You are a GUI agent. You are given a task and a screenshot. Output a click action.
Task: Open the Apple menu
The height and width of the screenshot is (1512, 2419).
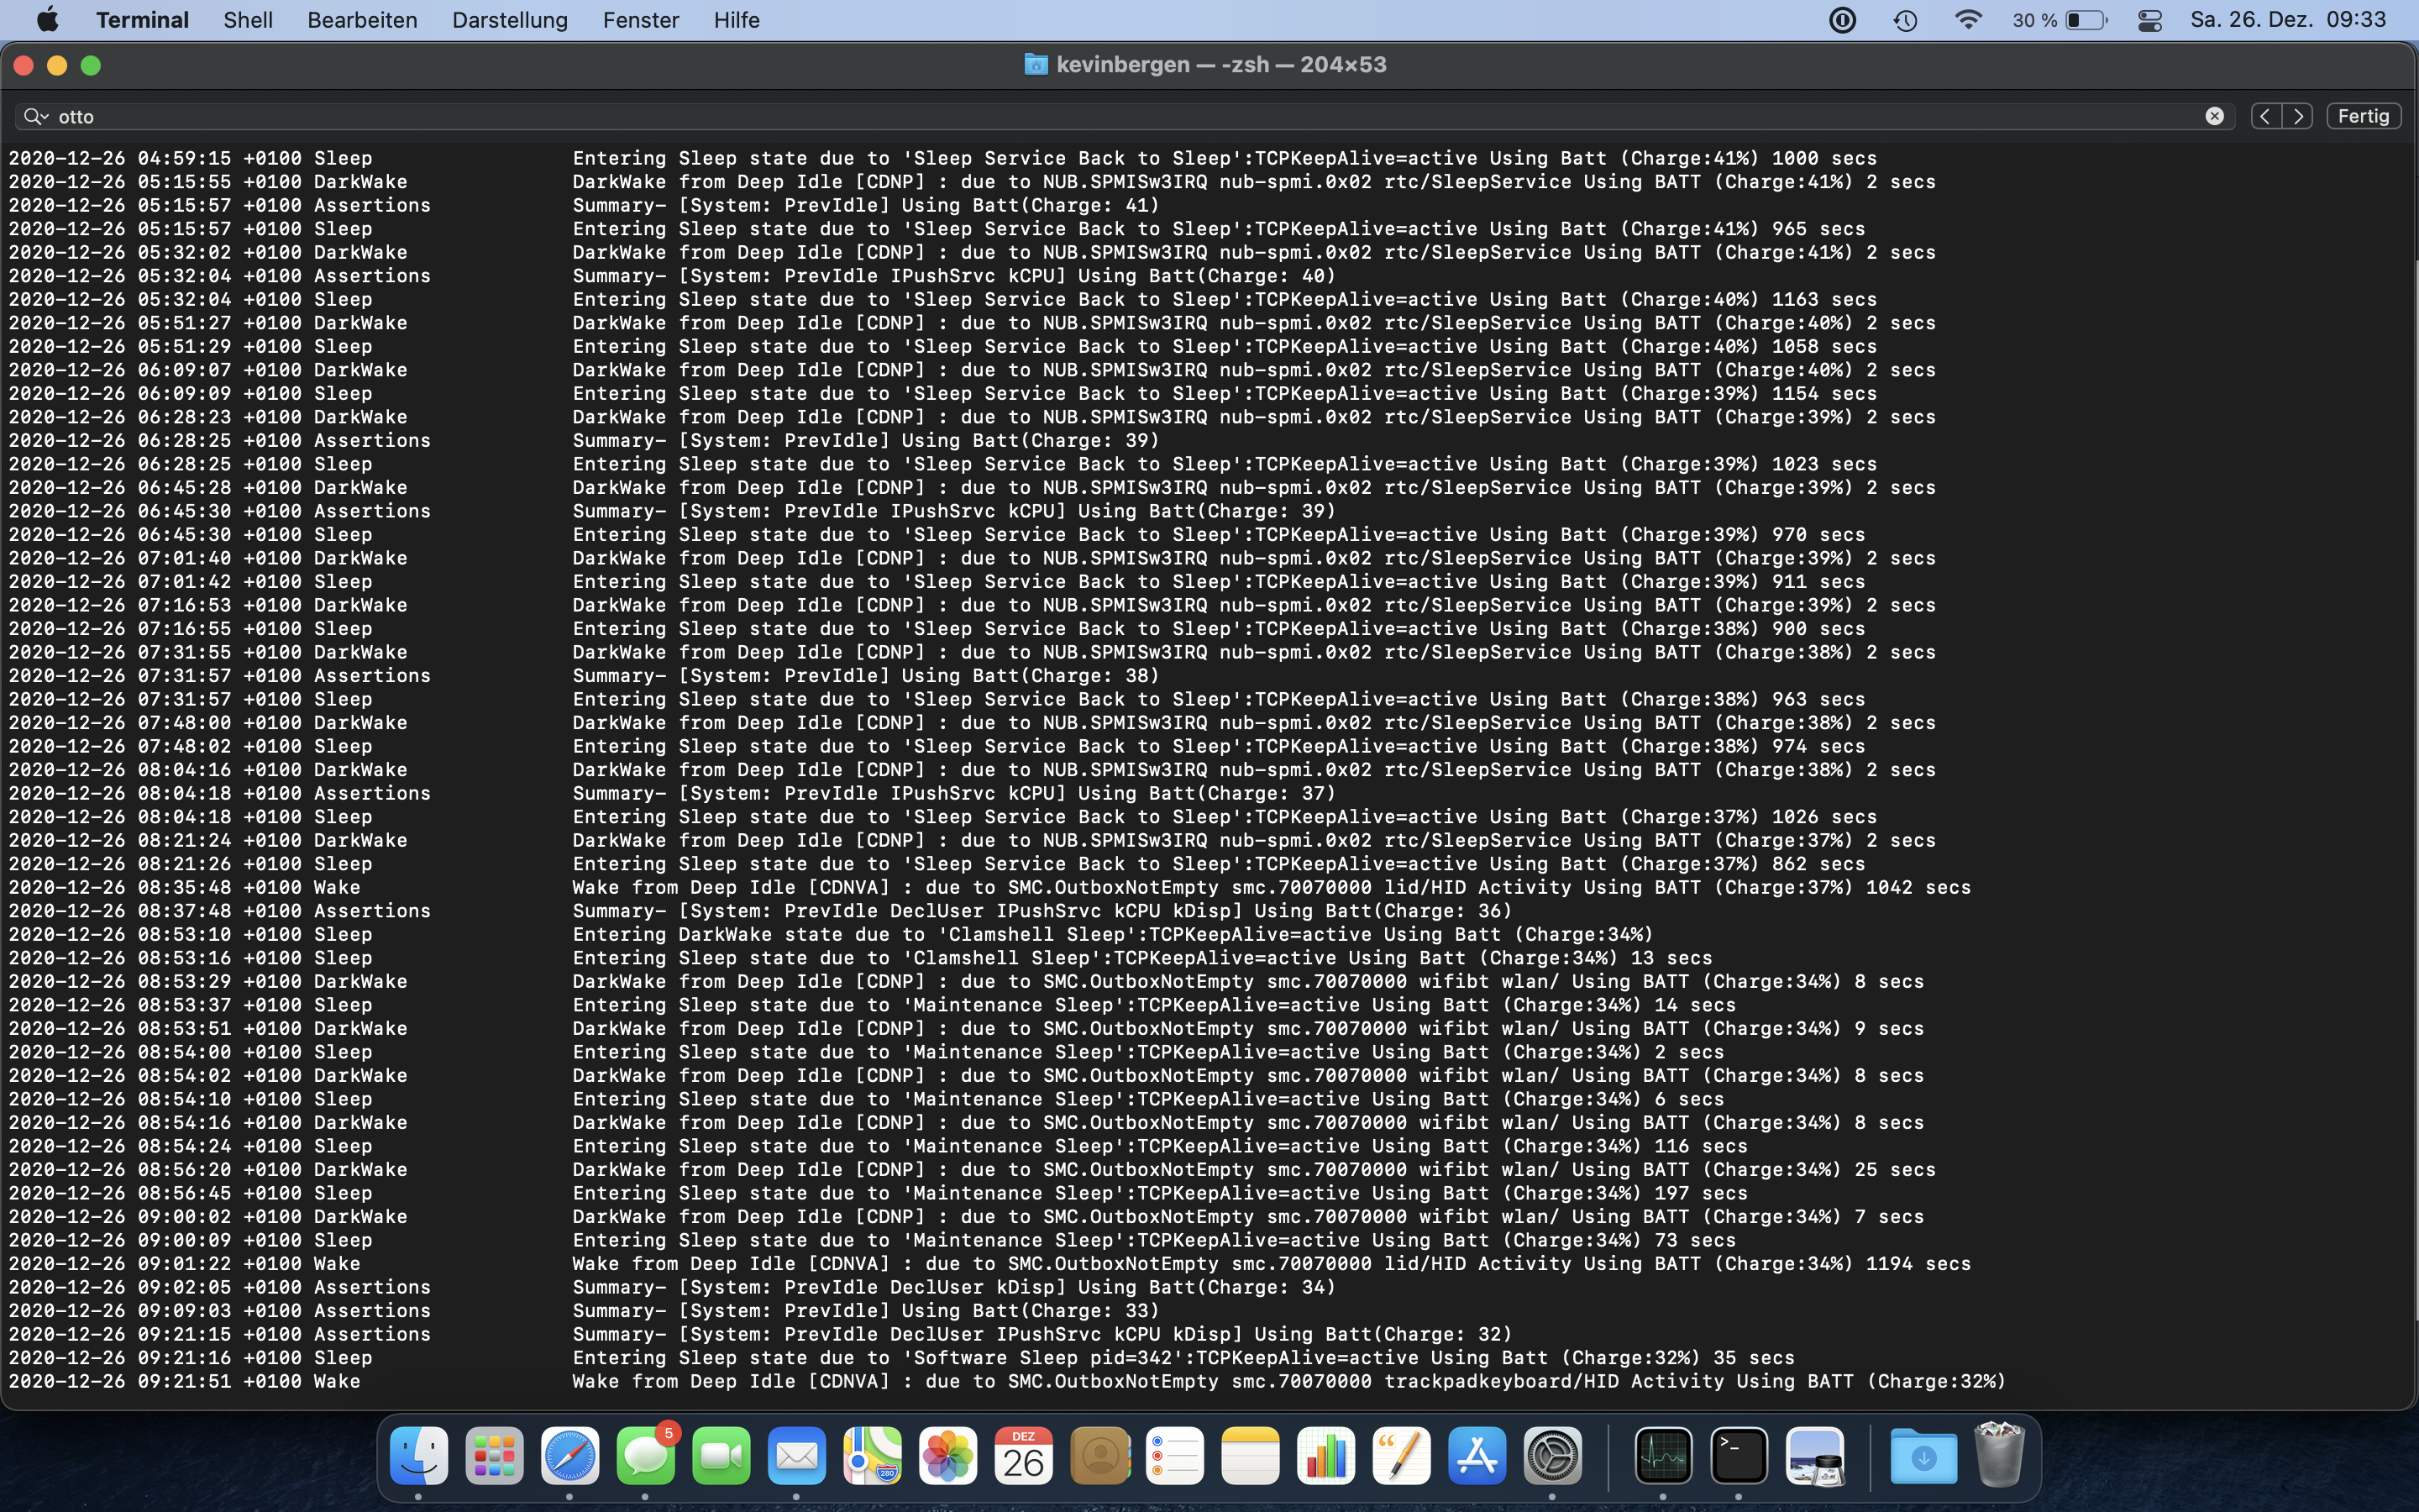(x=47, y=20)
